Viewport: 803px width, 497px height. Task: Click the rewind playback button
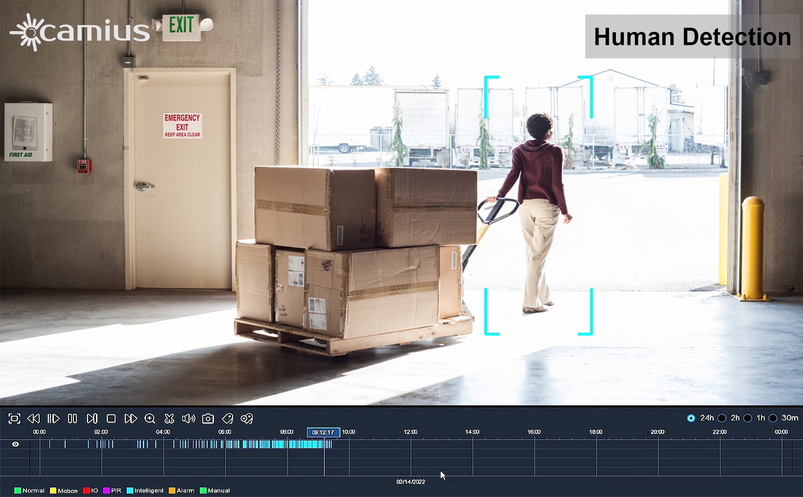coord(33,419)
